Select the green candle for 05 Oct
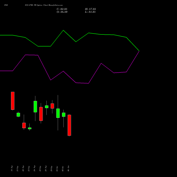 (x=64, y=115)
